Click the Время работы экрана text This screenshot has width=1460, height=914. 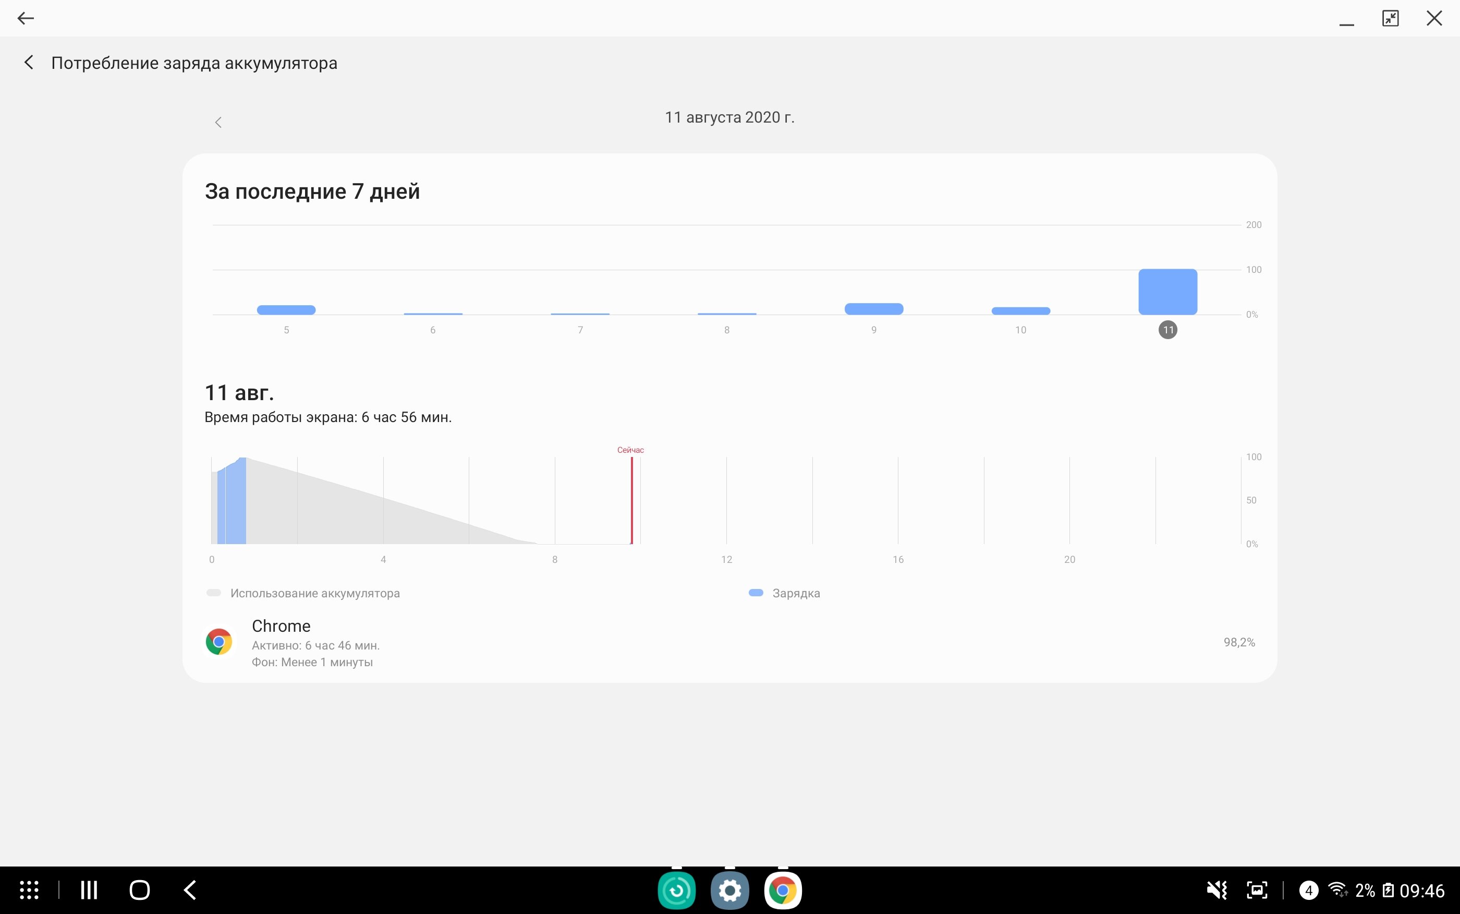tap(328, 417)
